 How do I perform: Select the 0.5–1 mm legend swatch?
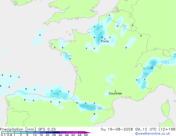11,132
